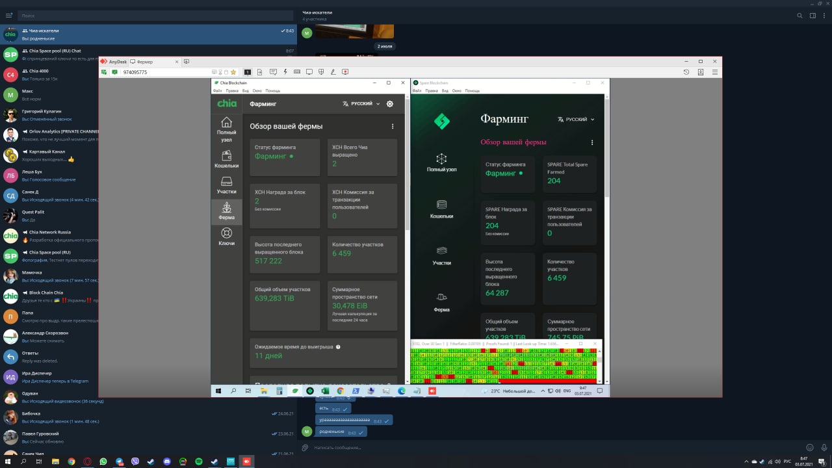The height and width of the screenshot is (468, 832).
Task: Open Правка menu in Spare window
Action: [431, 91]
